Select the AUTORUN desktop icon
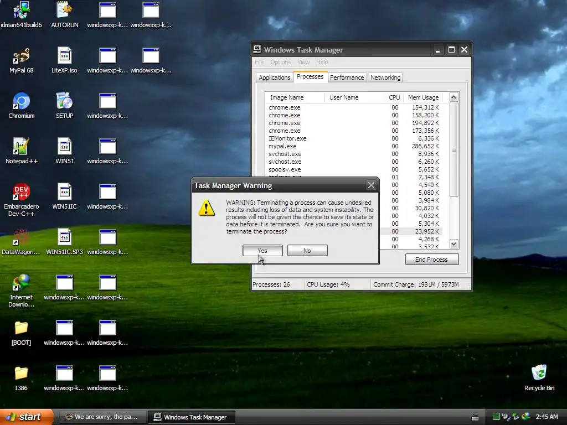Image resolution: width=567 pixels, height=425 pixels. [x=64, y=15]
